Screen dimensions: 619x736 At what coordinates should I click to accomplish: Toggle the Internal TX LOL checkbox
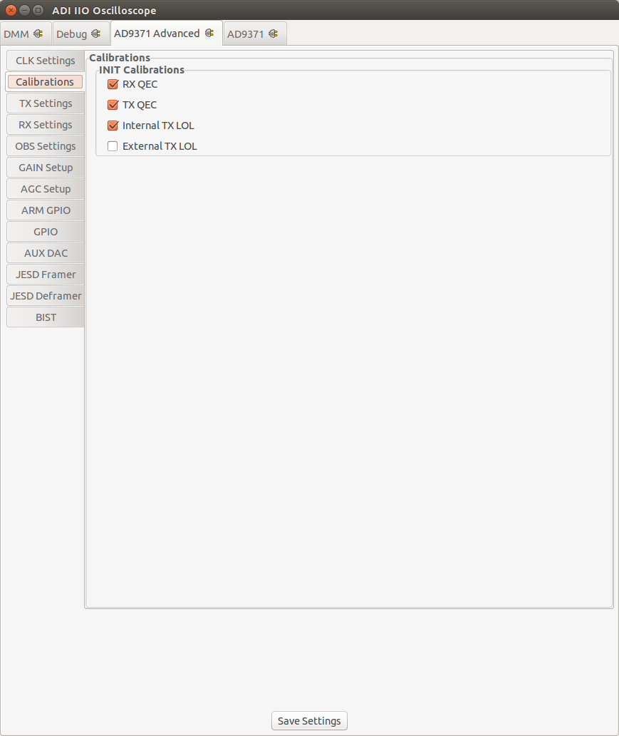[112, 126]
